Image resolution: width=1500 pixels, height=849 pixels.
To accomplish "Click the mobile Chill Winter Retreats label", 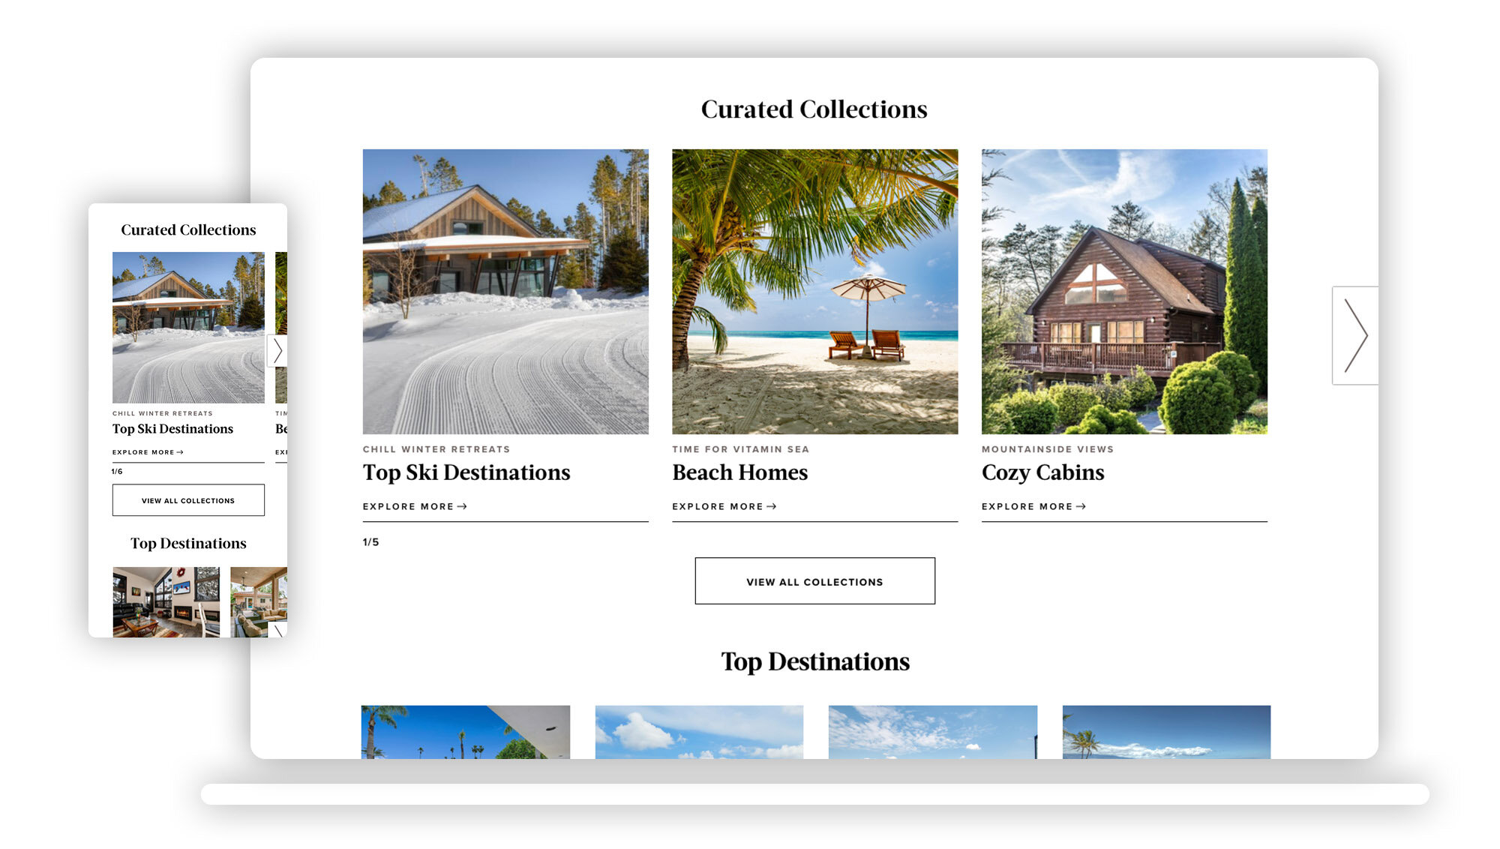I will (x=163, y=413).
